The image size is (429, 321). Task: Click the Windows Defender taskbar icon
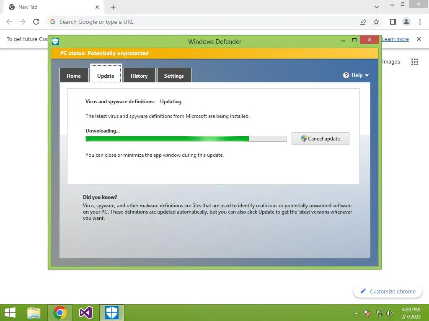pos(111,313)
